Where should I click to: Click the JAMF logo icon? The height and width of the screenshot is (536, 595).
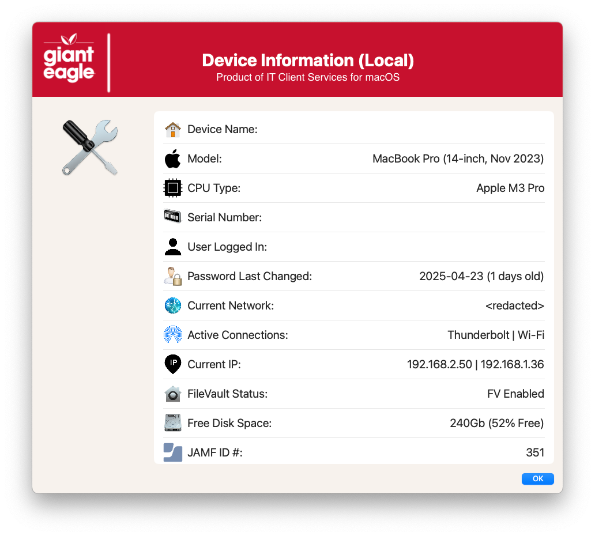click(x=172, y=452)
